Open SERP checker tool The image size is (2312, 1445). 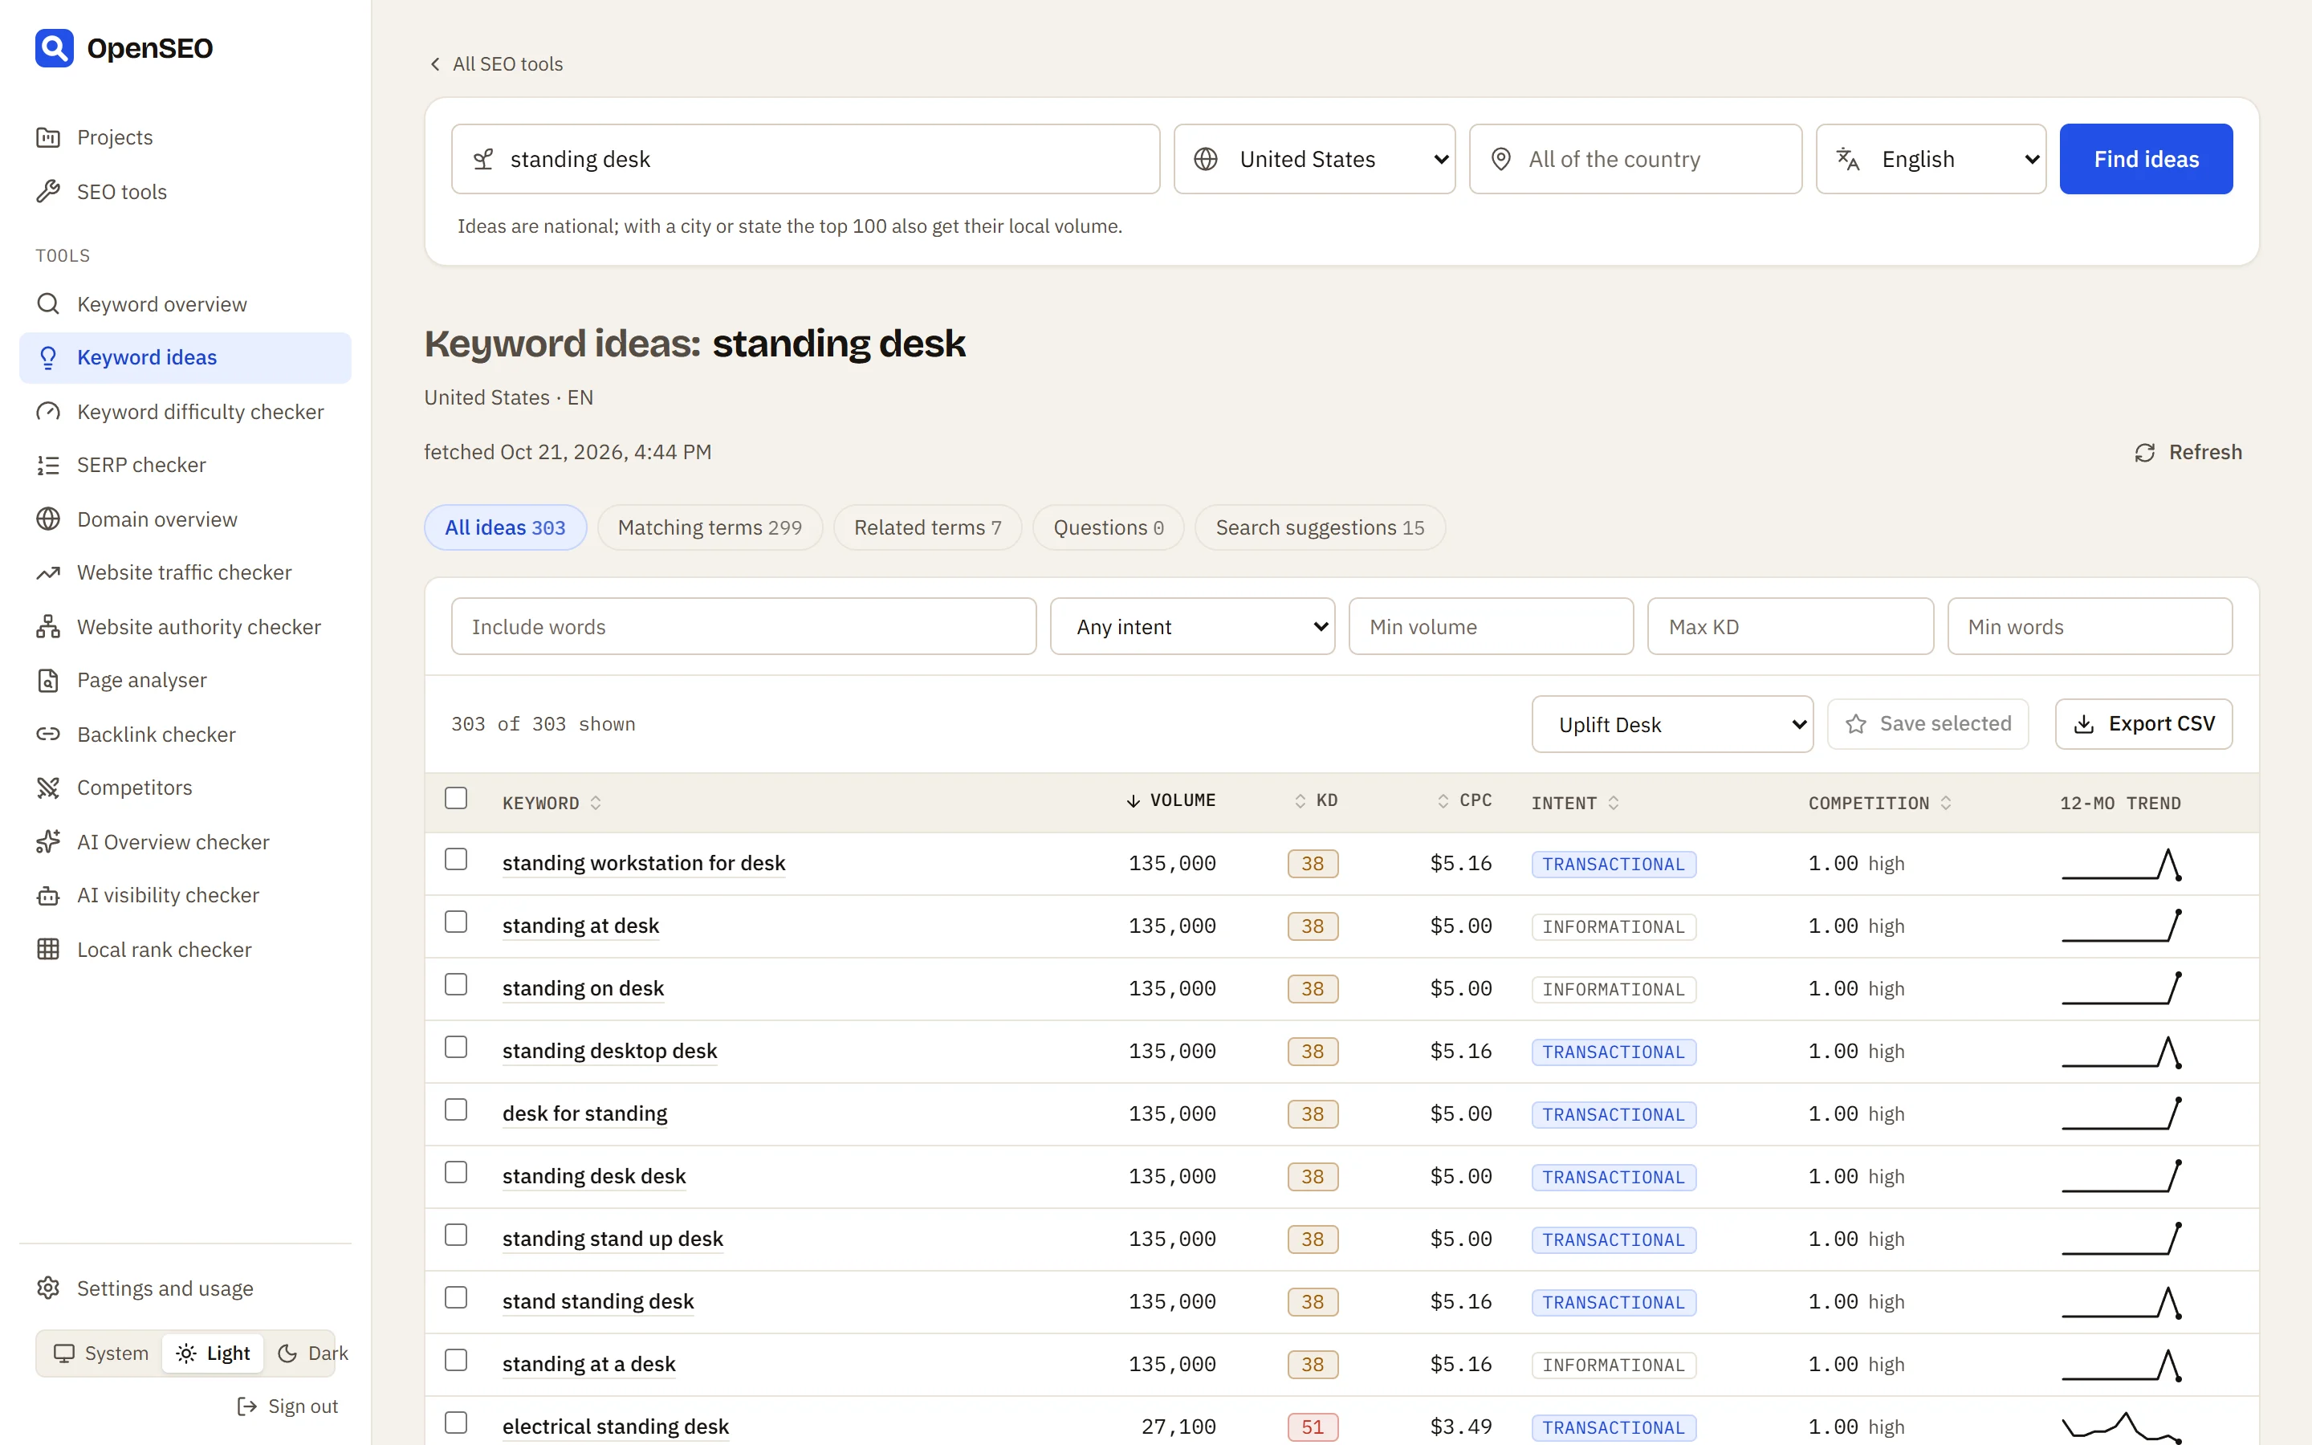(x=185, y=465)
